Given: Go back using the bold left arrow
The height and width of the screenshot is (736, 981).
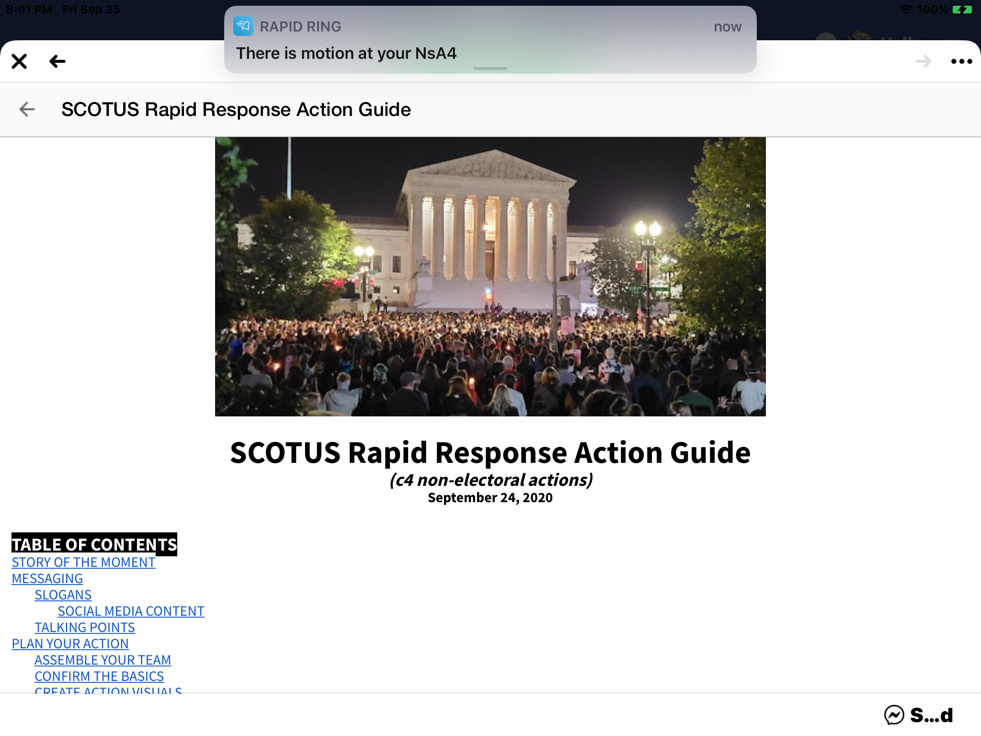Looking at the screenshot, I should coord(57,61).
